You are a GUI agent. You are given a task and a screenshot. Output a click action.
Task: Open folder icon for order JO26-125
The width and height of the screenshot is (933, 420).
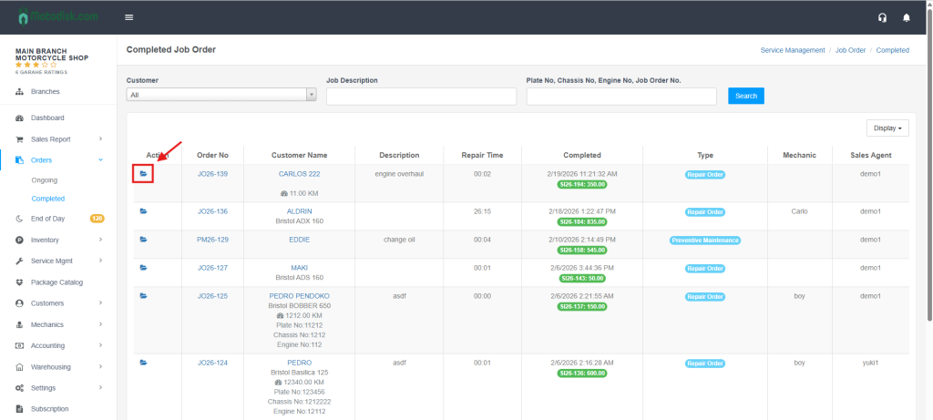(x=143, y=296)
